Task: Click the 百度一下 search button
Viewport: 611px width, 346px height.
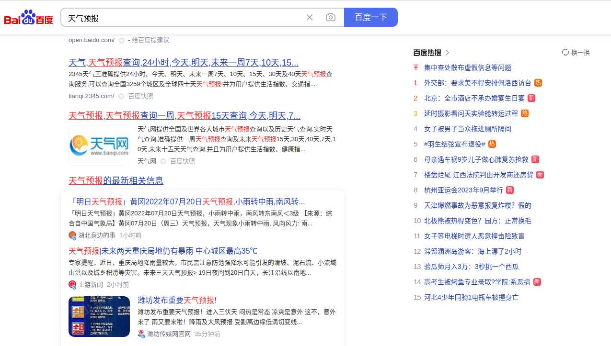Action: point(371,17)
